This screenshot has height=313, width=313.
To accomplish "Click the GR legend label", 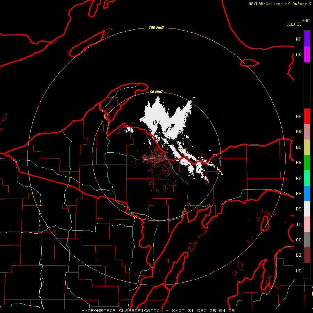I will [x=298, y=132].
